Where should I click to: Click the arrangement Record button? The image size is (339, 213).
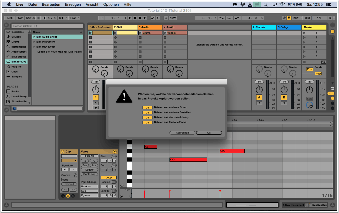(140, 18)
